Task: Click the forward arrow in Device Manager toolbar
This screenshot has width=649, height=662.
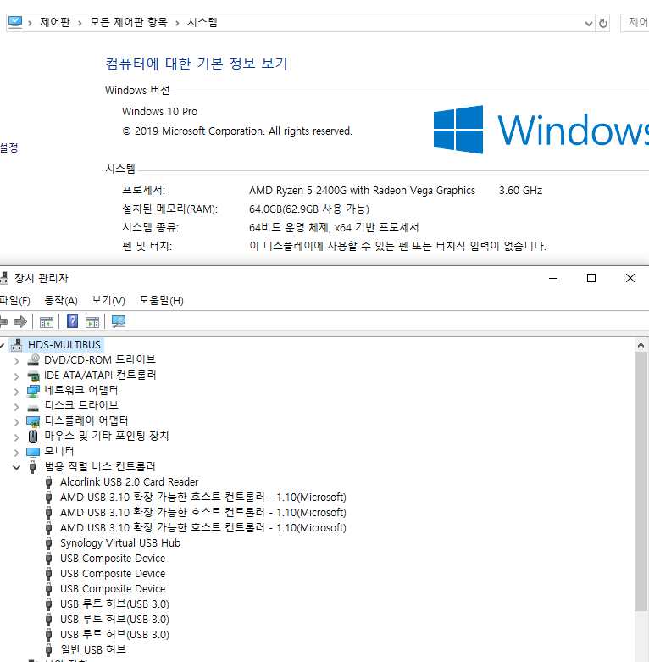Action: [x=19, y=322]
